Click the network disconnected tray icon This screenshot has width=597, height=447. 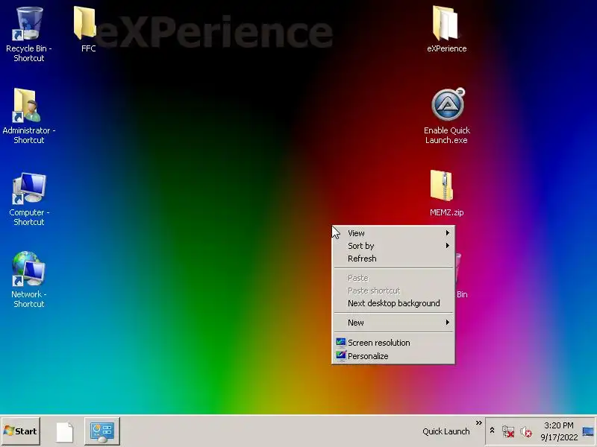[x=508, y=432]
